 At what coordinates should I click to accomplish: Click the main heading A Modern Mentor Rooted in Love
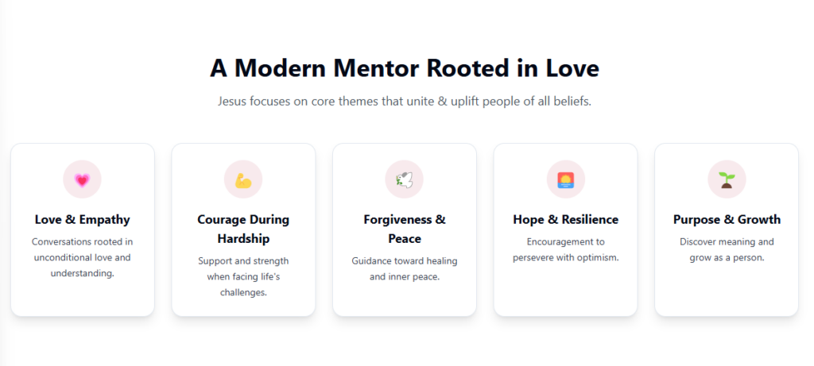pyautogui.click(x=404, y=68)
